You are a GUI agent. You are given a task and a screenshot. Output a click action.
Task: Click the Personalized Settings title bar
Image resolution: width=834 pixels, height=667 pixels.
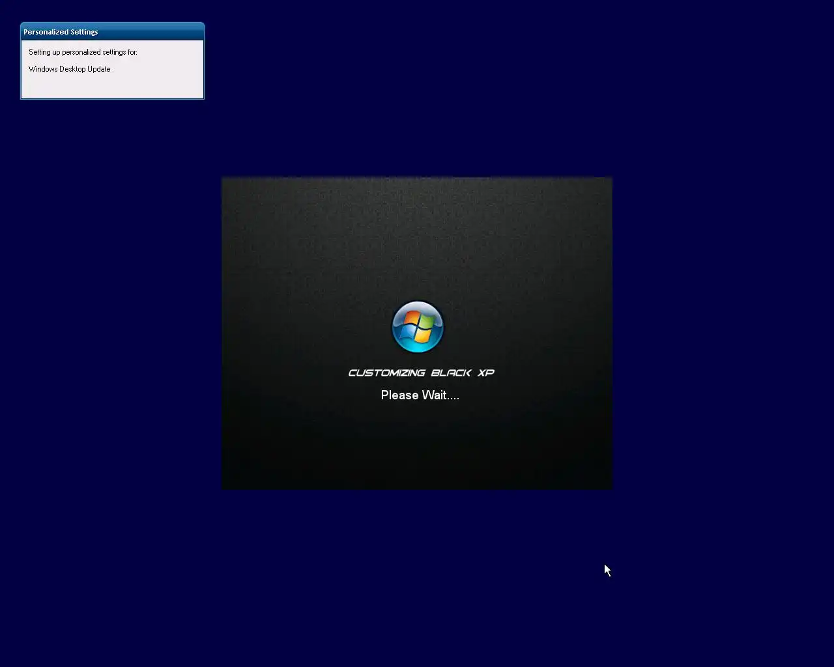point(112,31)
